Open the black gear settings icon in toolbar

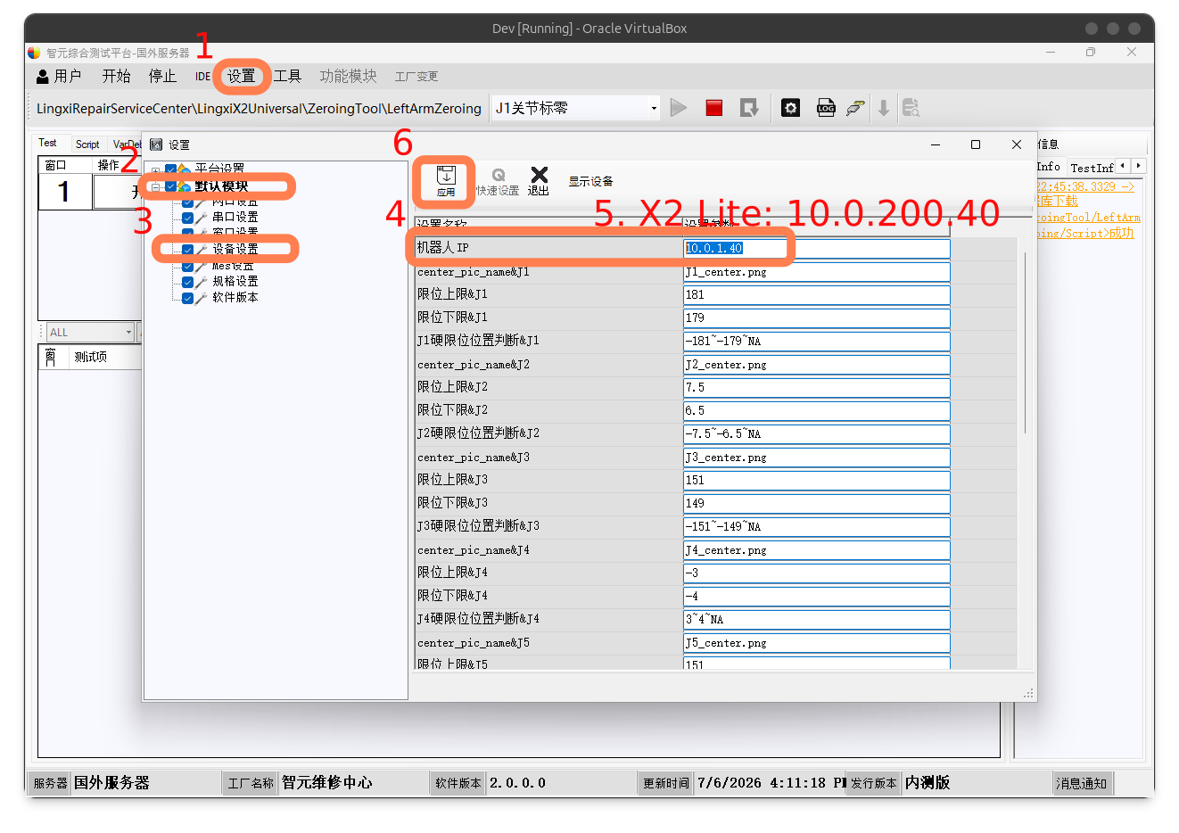[x=790, y=108]
